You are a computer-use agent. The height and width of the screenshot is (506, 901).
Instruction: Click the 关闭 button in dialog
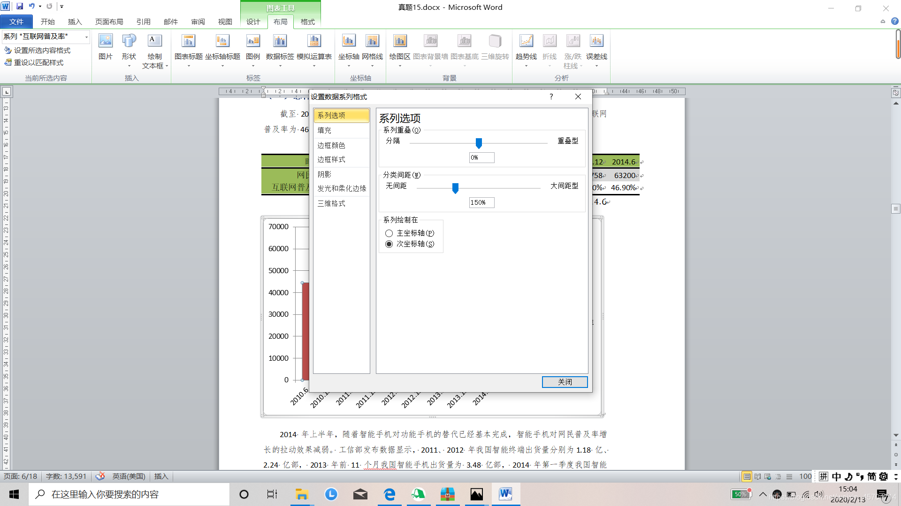click(x=565, y=382)
